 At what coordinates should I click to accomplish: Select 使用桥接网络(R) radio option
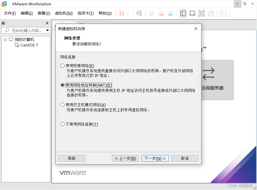tap(62, 66)
